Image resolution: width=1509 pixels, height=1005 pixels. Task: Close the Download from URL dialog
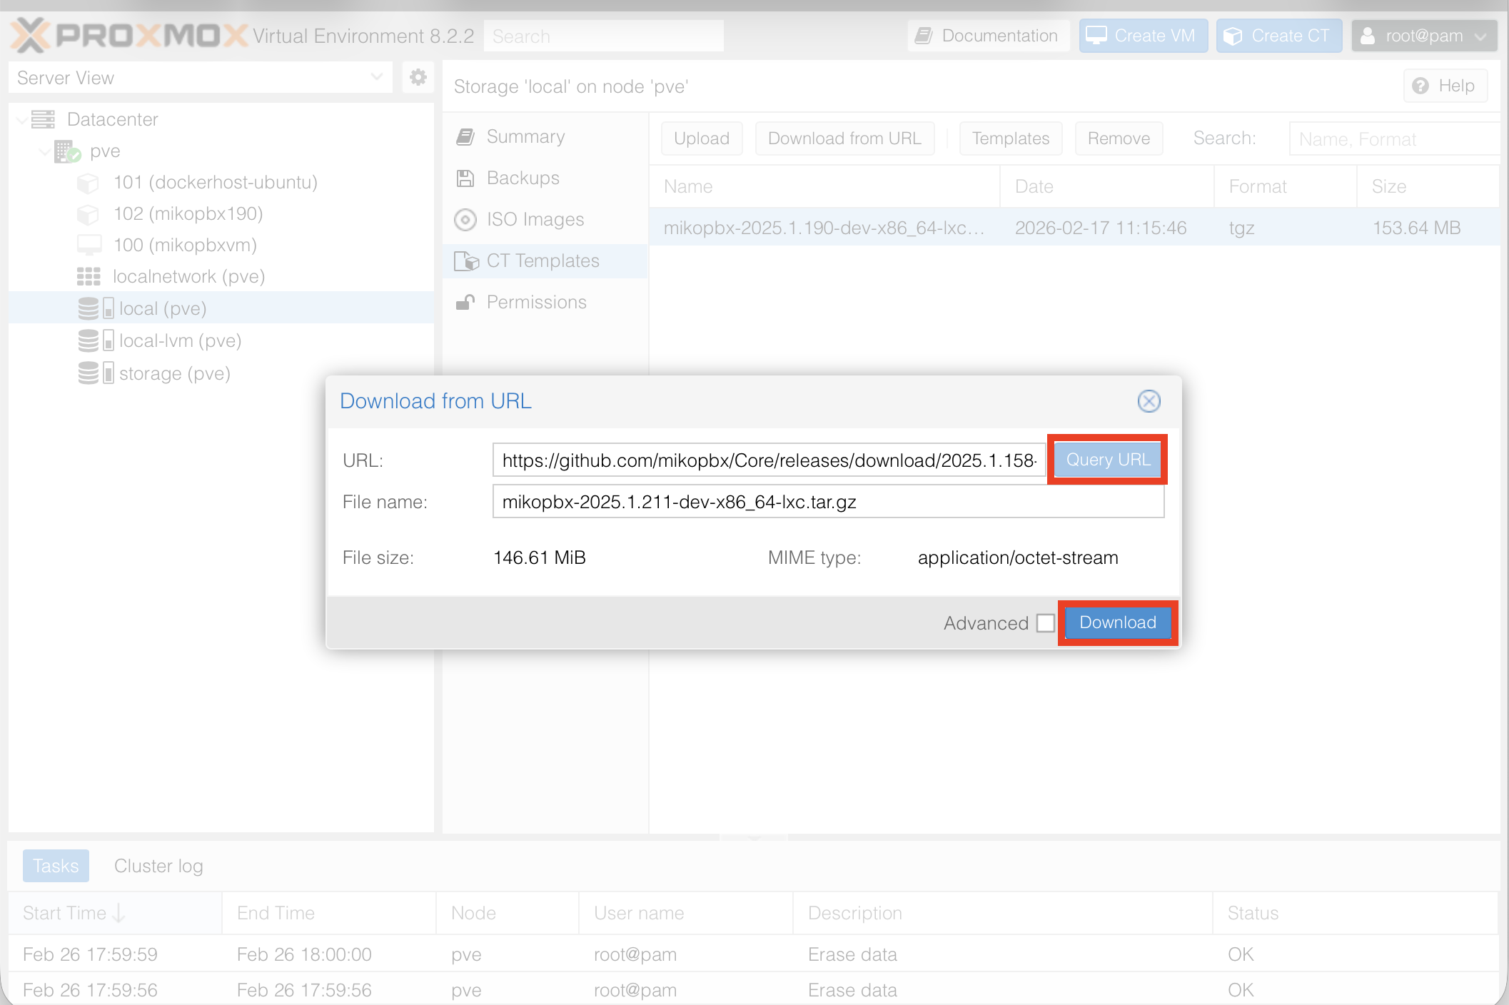[1149, 401]
